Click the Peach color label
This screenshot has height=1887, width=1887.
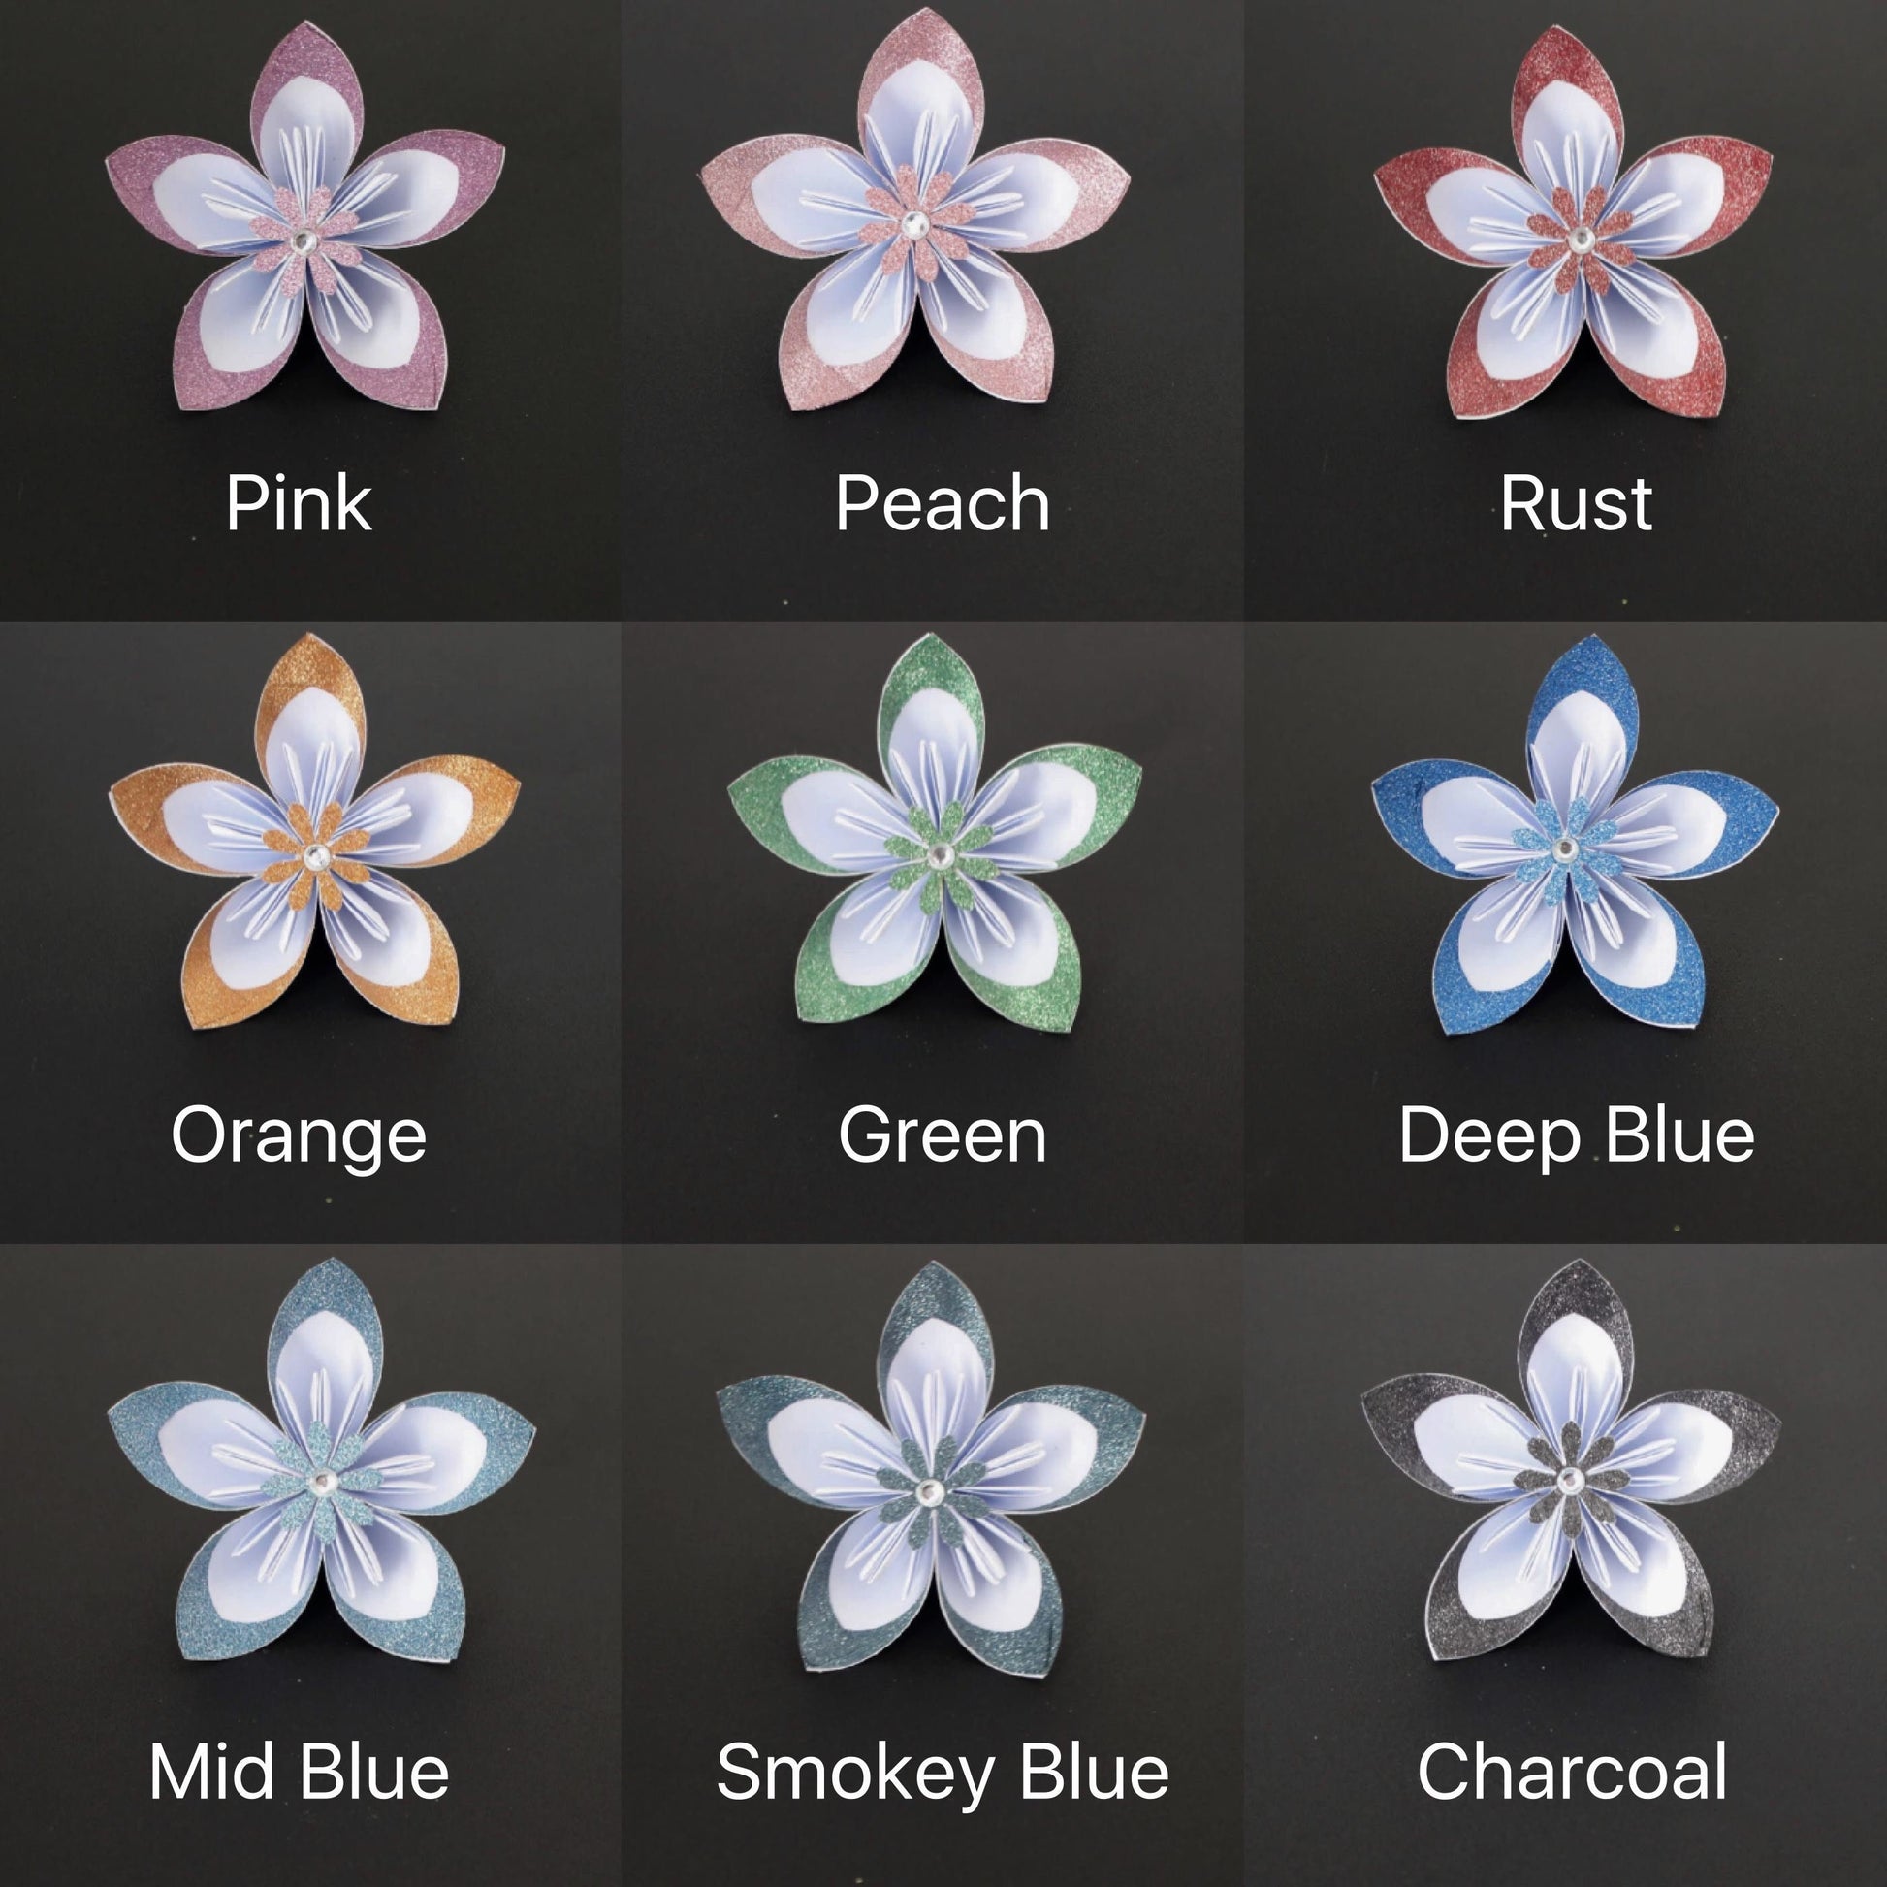coord(943,504)
